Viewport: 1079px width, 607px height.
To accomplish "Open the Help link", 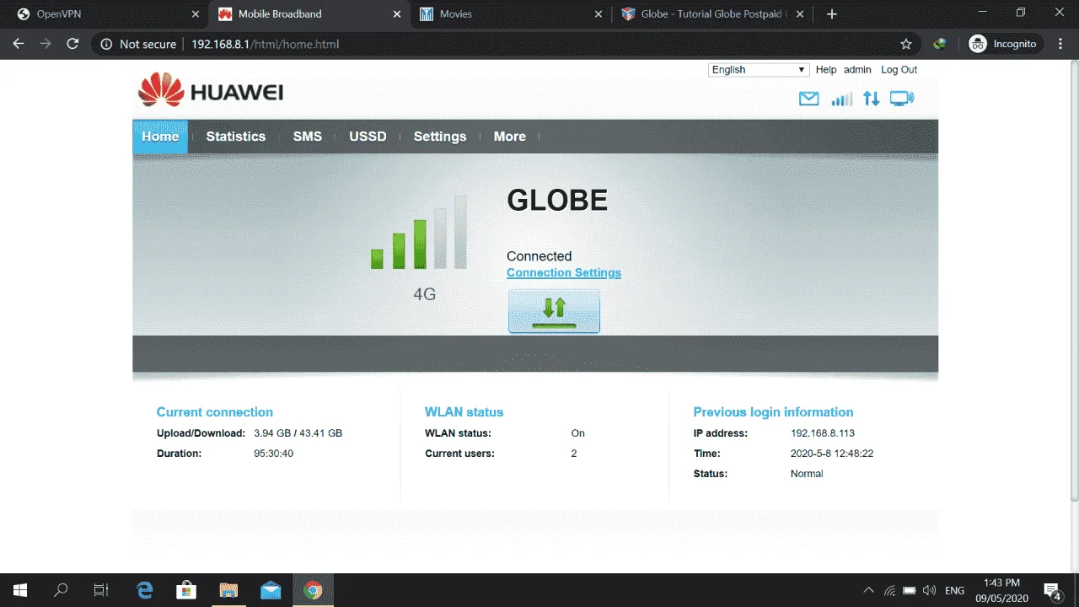I will point(826,70).
